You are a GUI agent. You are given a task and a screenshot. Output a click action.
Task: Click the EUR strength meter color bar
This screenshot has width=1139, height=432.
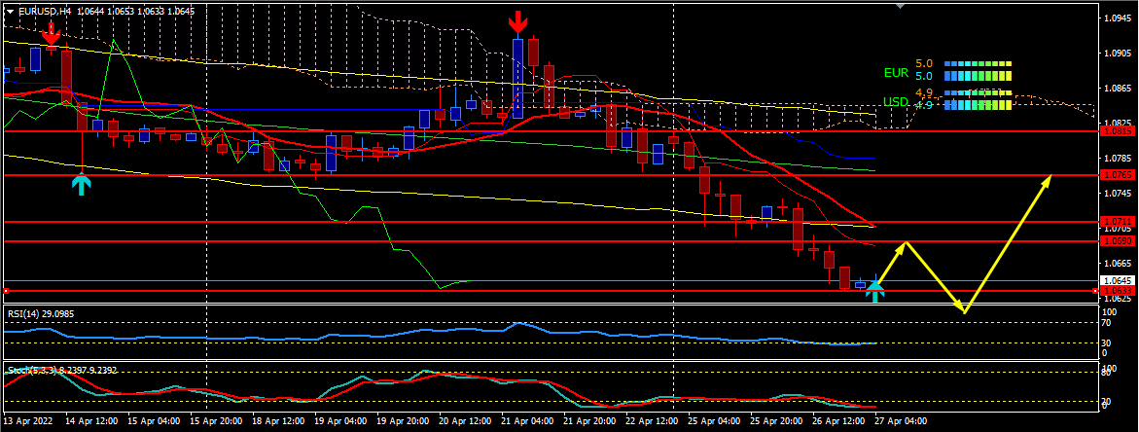point(978,69)
